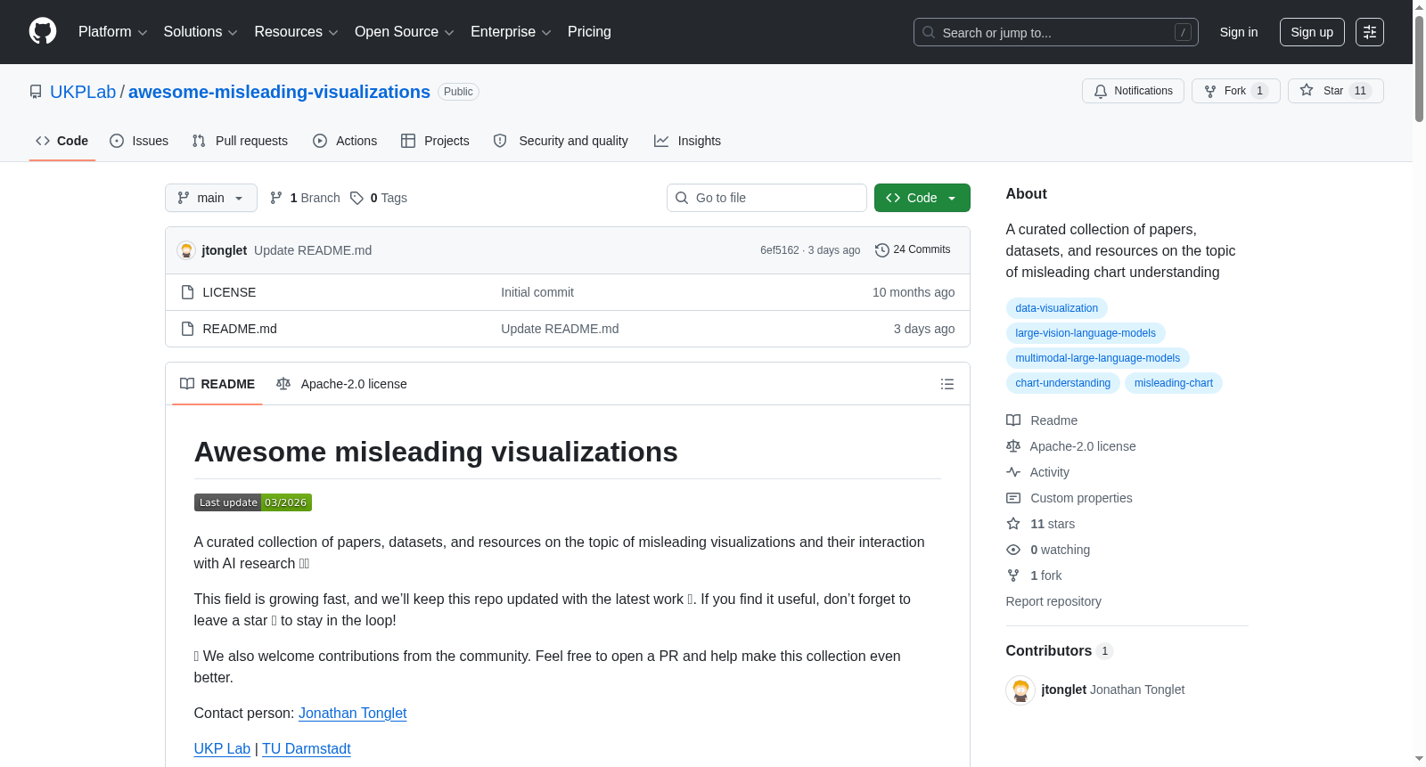This screenshot has width=1426, height=767.
Task: View the 0 Tags link
Action: click(379, 198)
